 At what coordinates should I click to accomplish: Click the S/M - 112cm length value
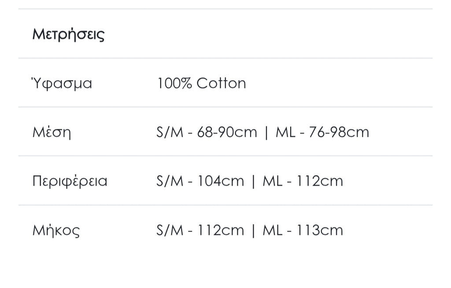[200, 230]
